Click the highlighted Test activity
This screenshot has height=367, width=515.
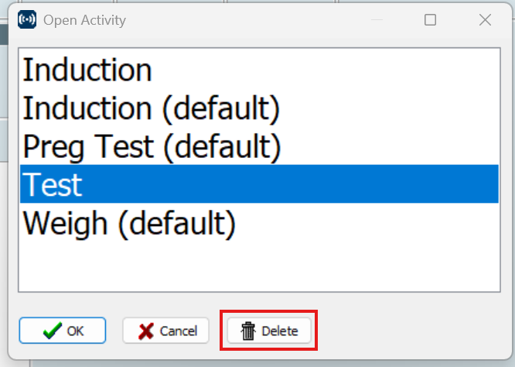[x=259, y=184]
